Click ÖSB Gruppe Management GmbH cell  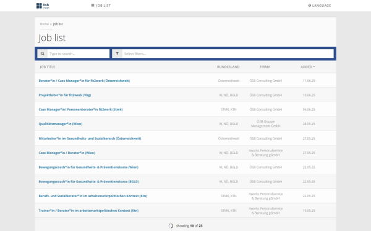[265, 124]
